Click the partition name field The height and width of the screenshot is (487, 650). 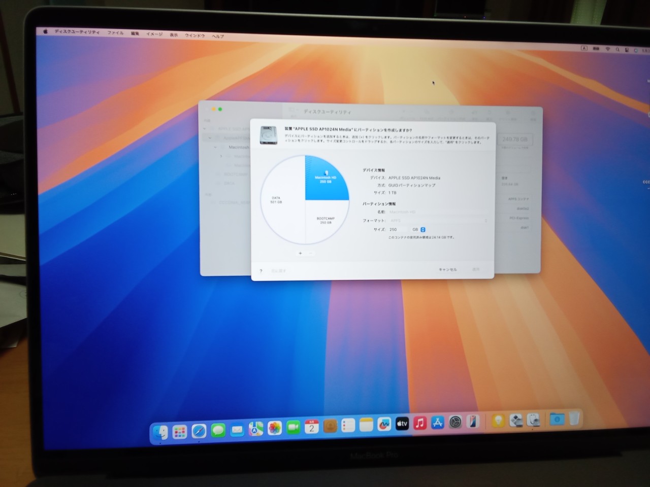[x=439, y=212]
